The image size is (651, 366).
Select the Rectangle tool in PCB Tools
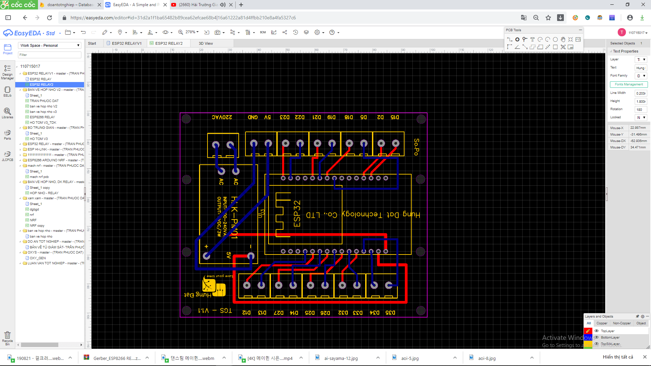tap(555, 47)
